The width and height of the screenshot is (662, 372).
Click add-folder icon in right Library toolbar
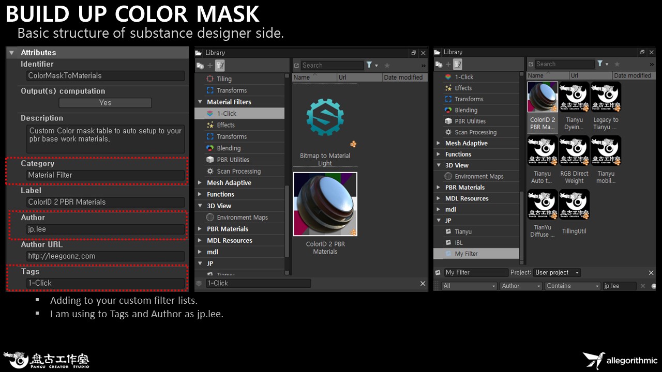point(439,65)
